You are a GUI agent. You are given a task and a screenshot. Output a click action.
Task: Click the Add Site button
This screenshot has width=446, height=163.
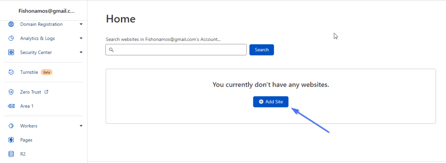click(x=271, y=102)
